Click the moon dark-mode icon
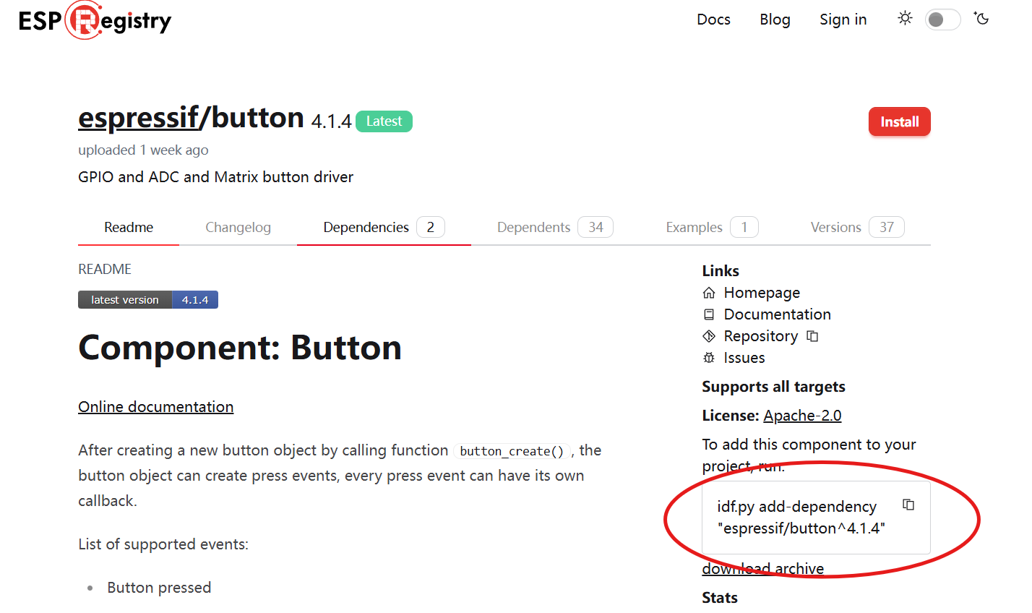This screenshot has height=613, width=1032. [x=981, y=18]
